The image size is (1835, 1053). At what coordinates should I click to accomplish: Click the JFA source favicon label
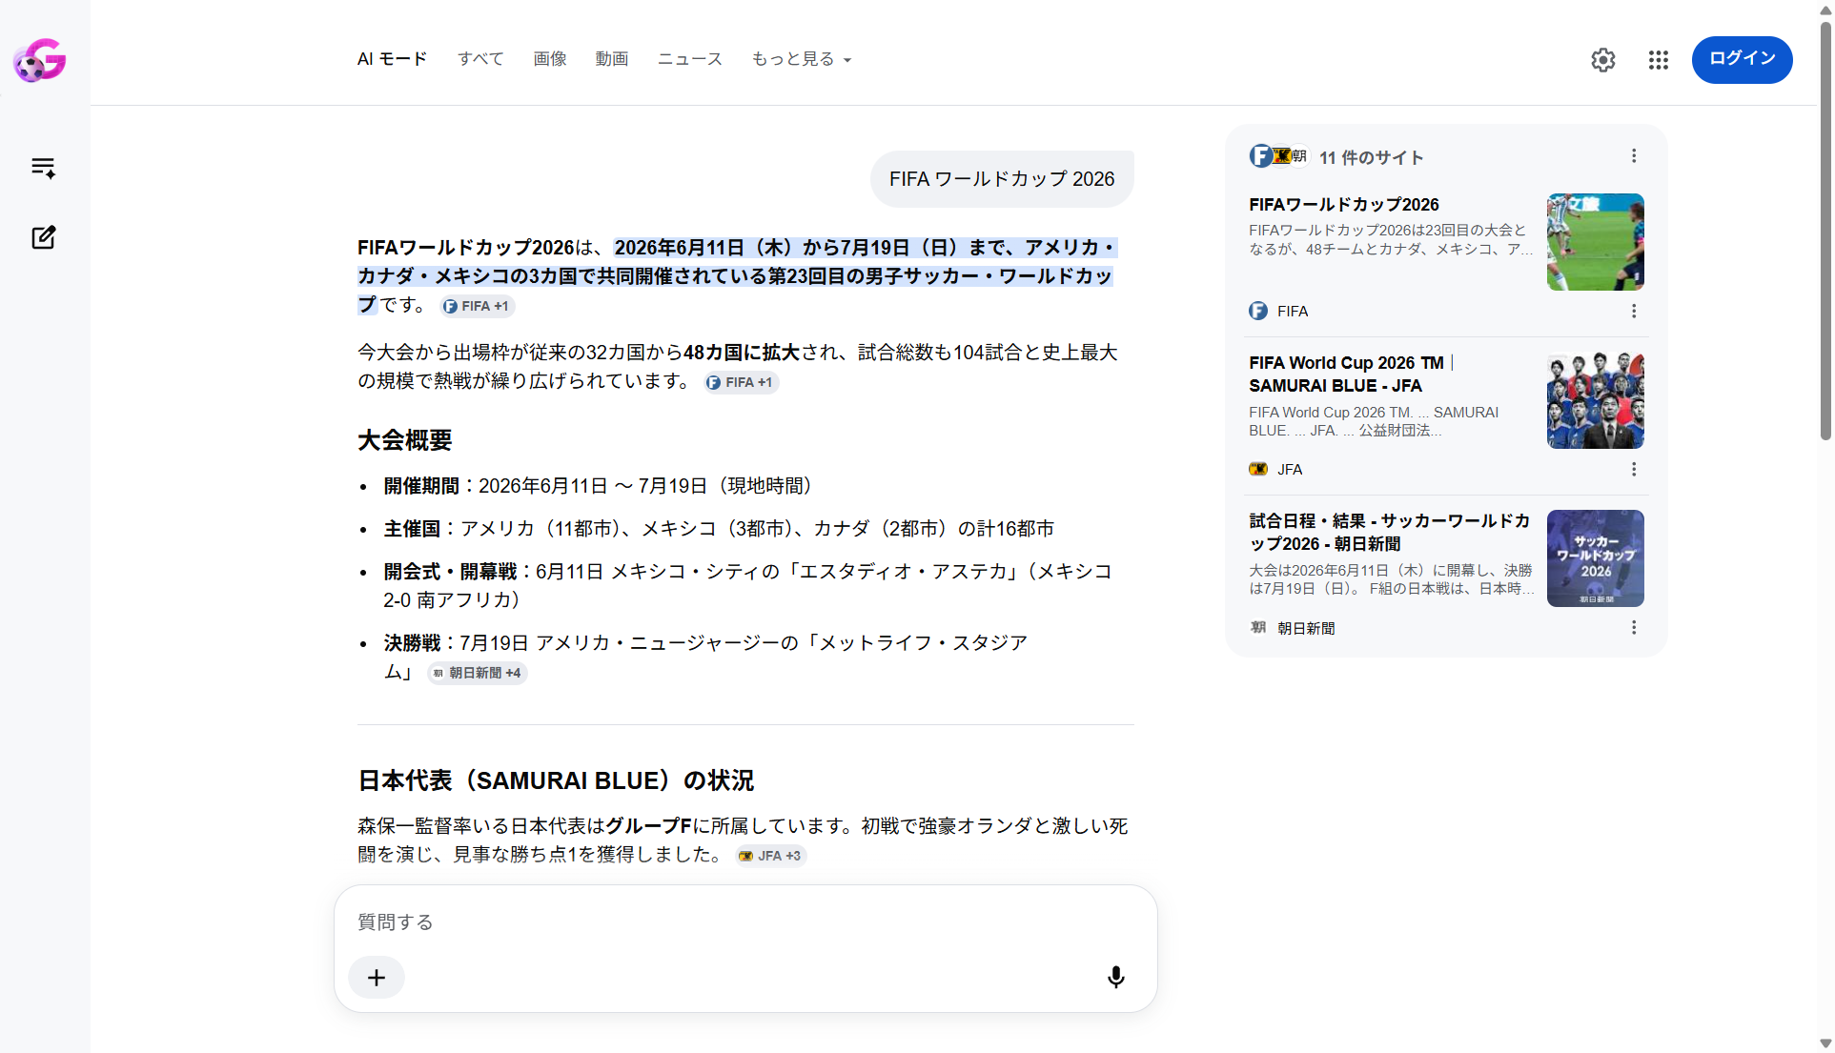click(x=1275, y=469)
